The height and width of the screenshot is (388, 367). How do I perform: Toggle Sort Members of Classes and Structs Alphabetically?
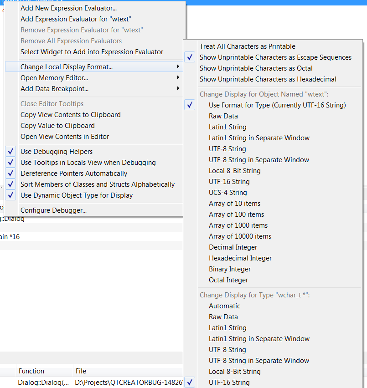point(97,184)
